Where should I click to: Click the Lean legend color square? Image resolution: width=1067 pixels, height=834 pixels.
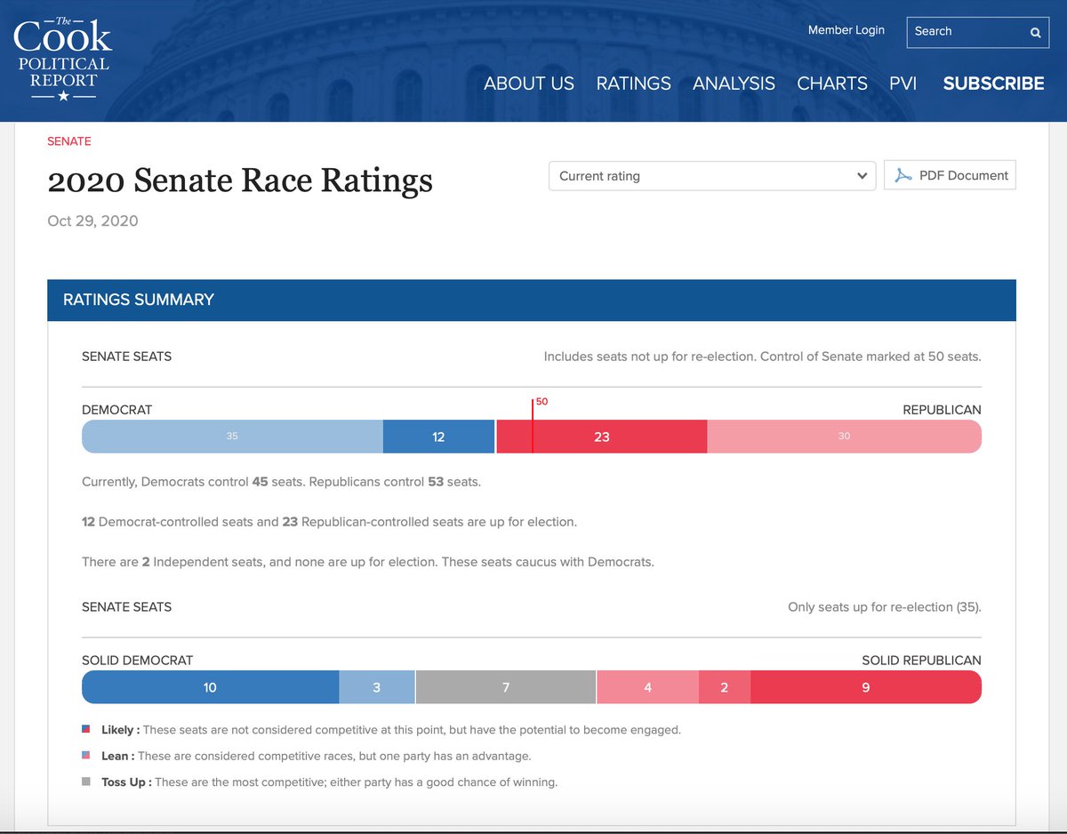pyautogui.click(x=86, y=756)
